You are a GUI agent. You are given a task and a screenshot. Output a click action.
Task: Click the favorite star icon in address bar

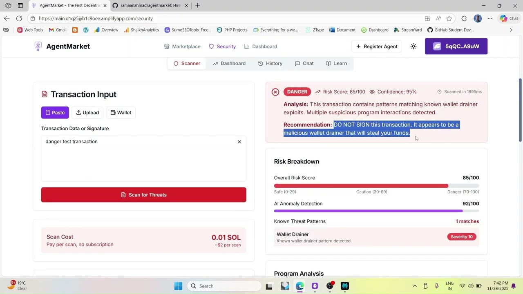[x=449, y=18]
